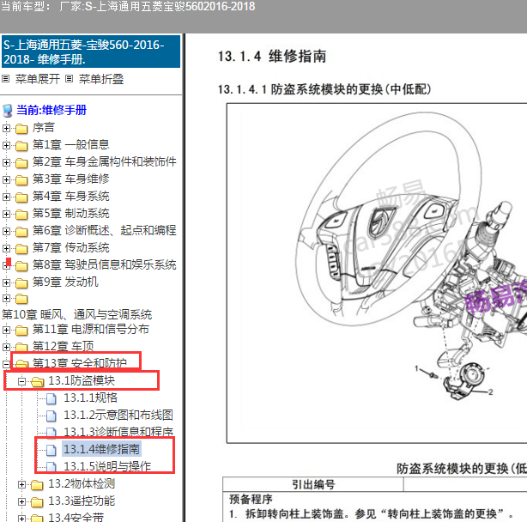
Task: Collapse 第13章 安全和防护 node
Action: click(6, 364)
